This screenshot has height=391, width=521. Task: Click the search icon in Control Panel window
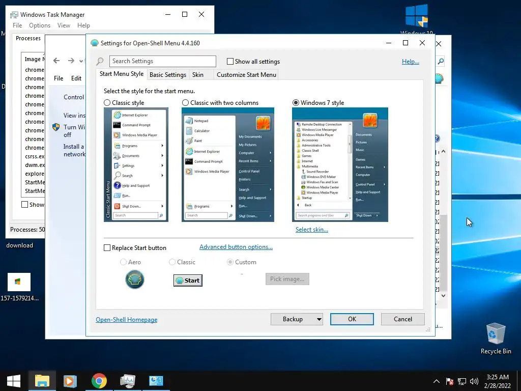coord(441,61)
